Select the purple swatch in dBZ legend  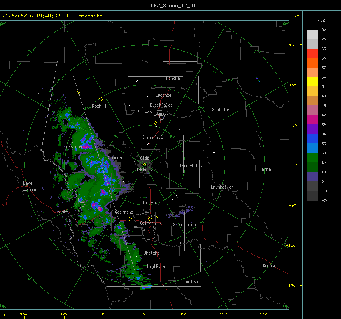(312, 129)
